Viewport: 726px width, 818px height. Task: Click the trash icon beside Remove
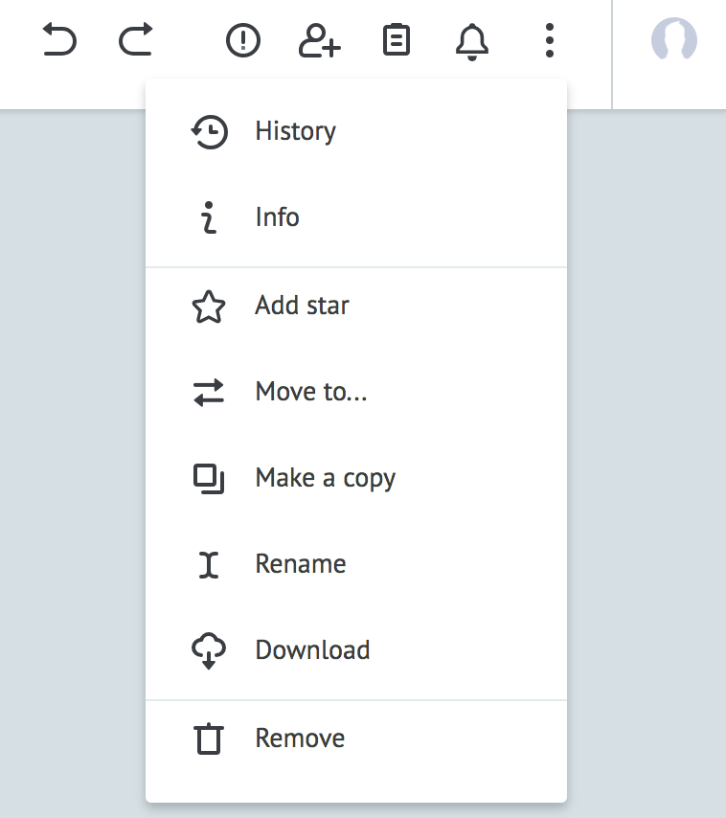209,738
